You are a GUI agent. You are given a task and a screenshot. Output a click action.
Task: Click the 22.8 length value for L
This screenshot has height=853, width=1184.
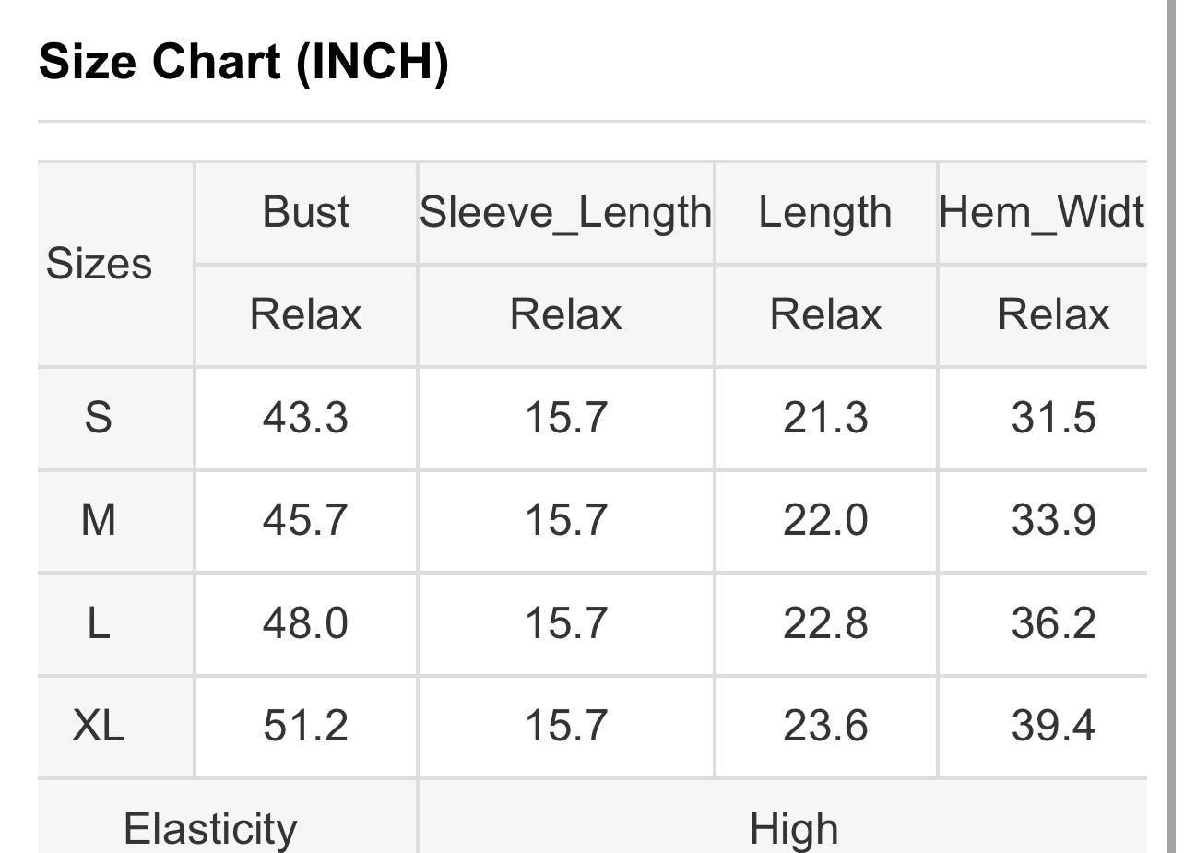pyautogui.click(x=825, y=624)
